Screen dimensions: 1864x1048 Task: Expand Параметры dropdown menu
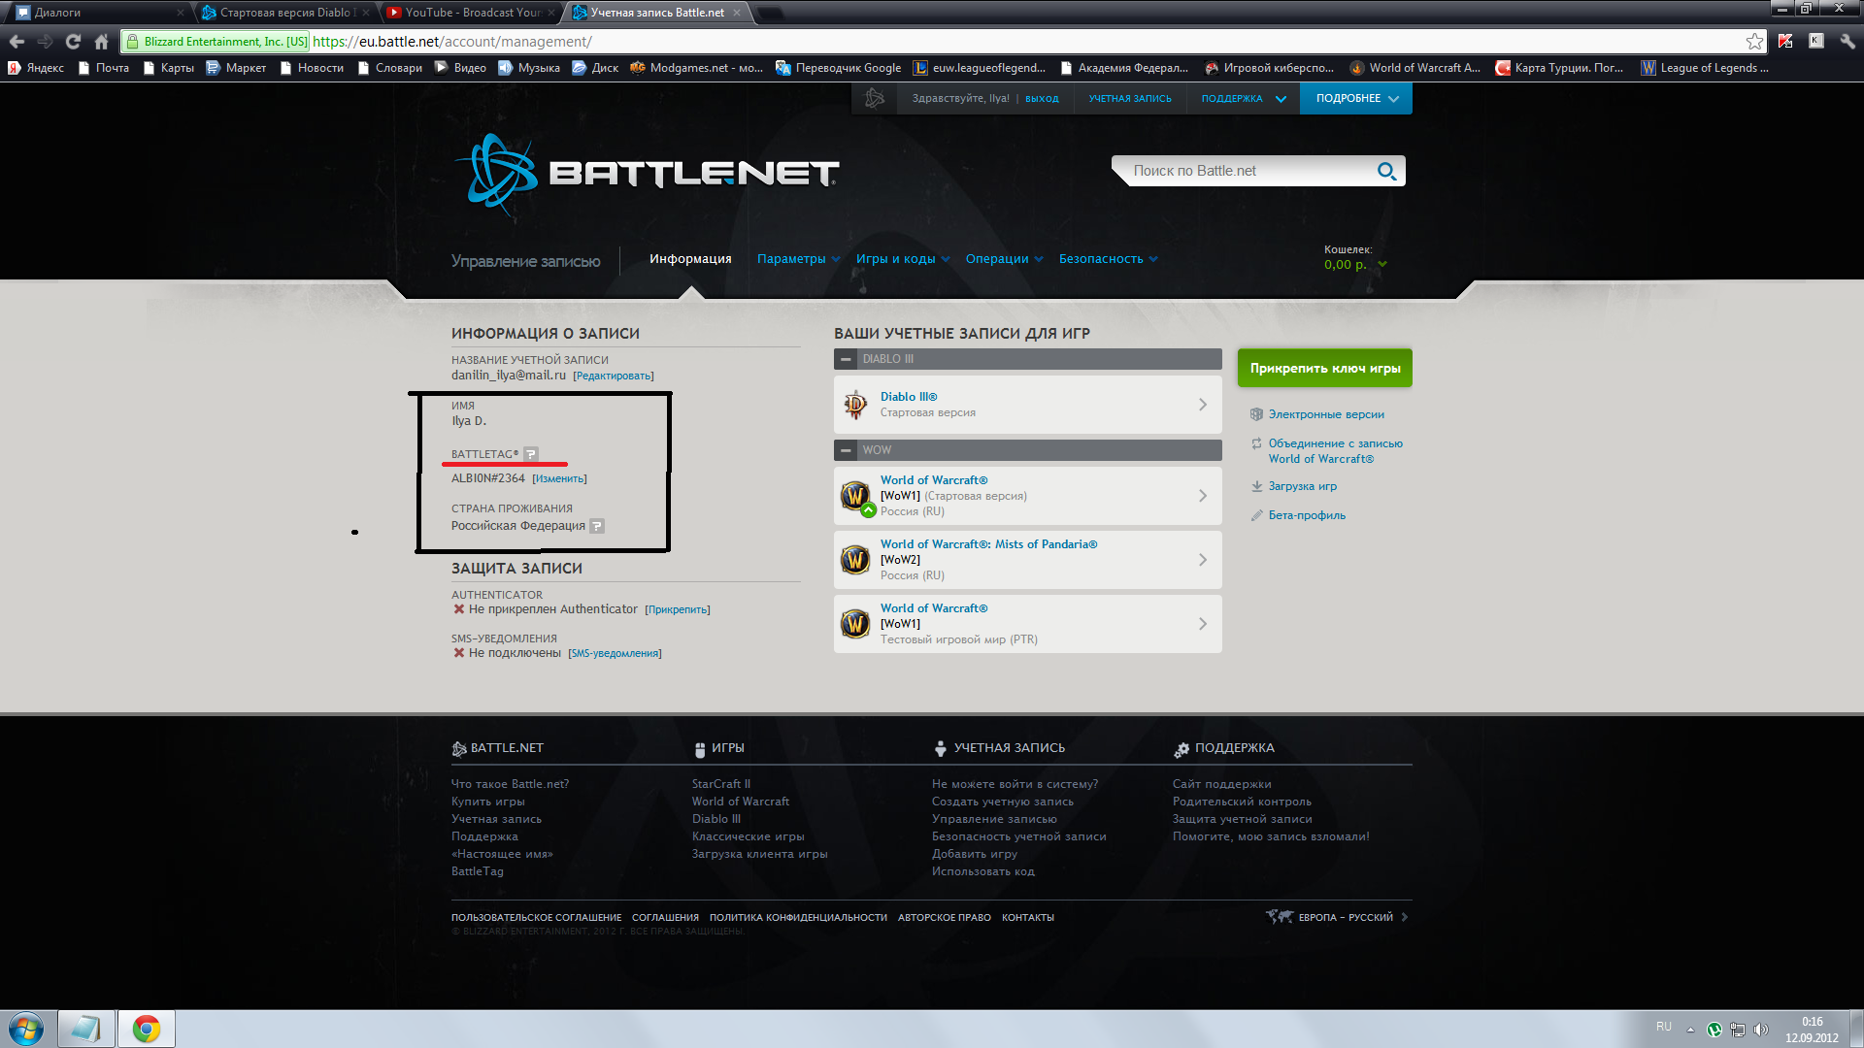pos(798,259)
